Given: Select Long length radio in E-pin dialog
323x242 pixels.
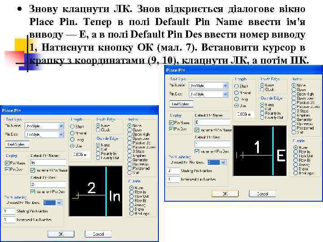Looking at the screenshot, I should click(x=236, y=99).
